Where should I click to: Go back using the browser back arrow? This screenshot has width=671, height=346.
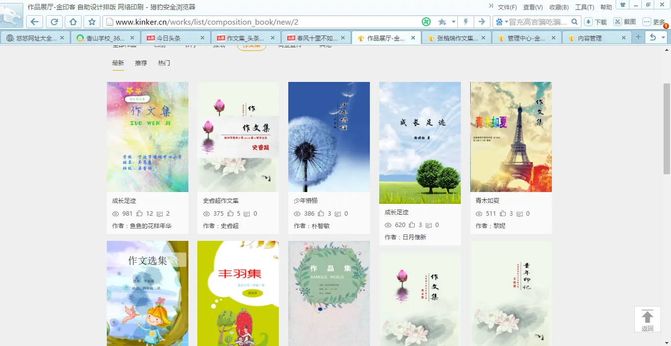pos(34,22)
